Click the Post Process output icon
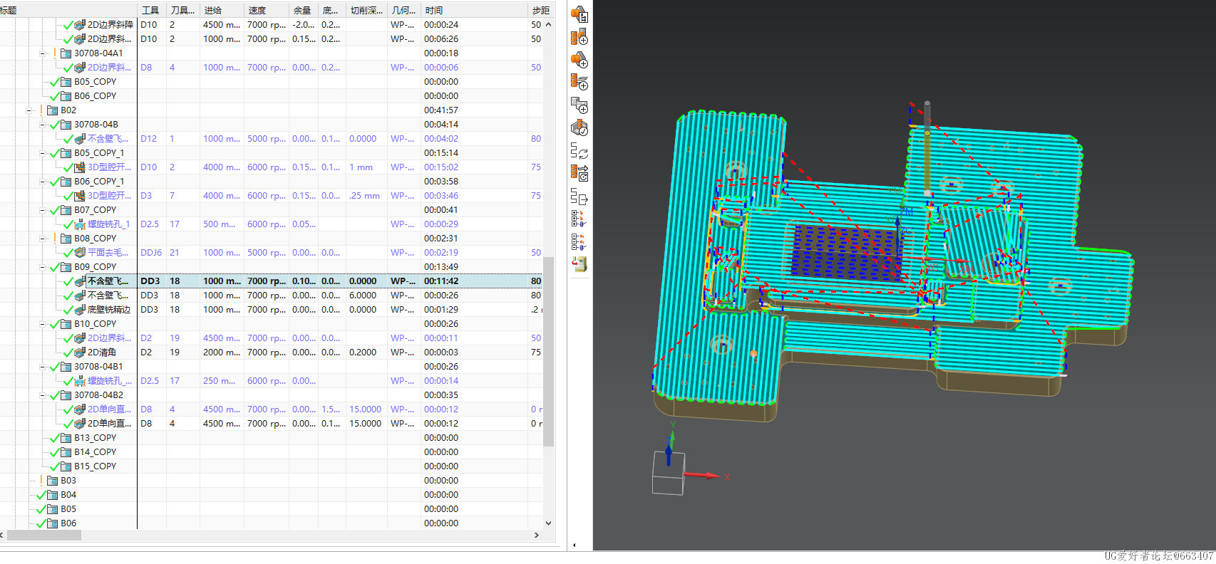Screen dimensions: 1216x564 click(x=579, y=196)
